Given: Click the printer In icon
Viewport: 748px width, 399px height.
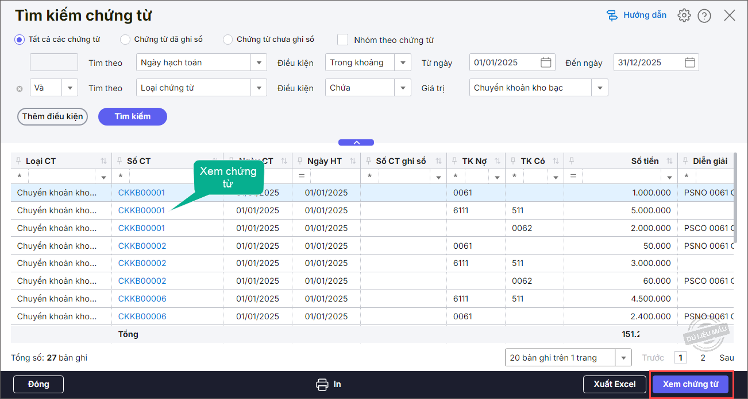Looking at the screenshot, I should tap(322, 384).
